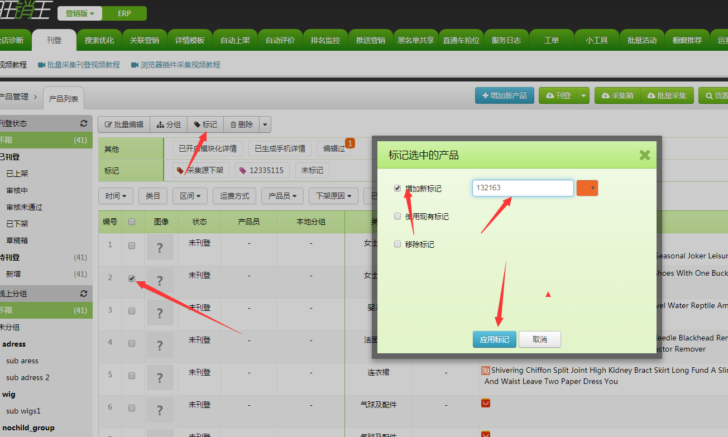
Task: Open product image placeholder in row 4
Action: coord(160,344)
